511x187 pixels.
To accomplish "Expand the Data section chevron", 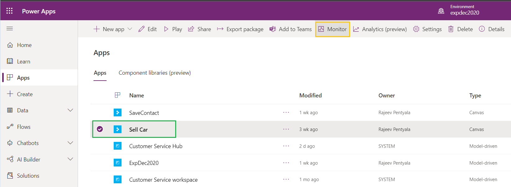I will click(71, 110).
